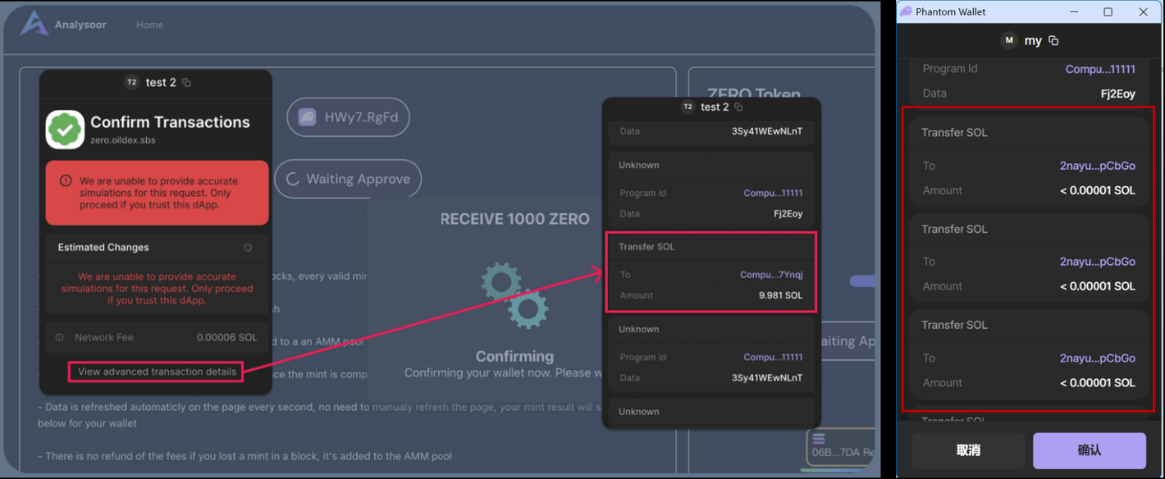
Task: Click the my account name in Phantom Wallet
Action: coord(1033,40)
